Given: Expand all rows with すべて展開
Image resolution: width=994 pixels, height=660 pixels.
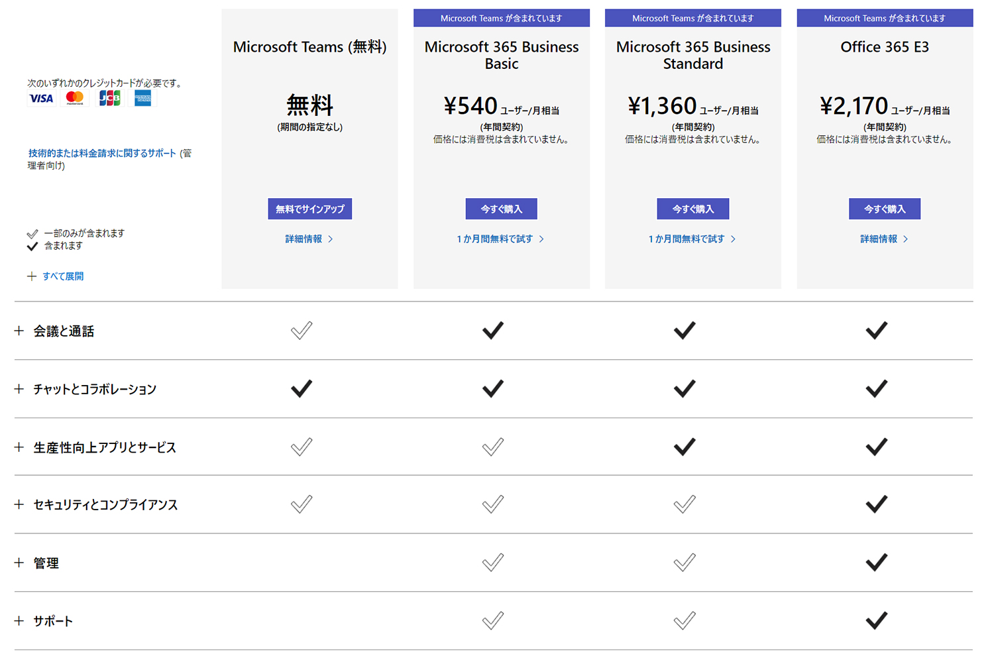Looking at the screenshot, I should (56, 276).
